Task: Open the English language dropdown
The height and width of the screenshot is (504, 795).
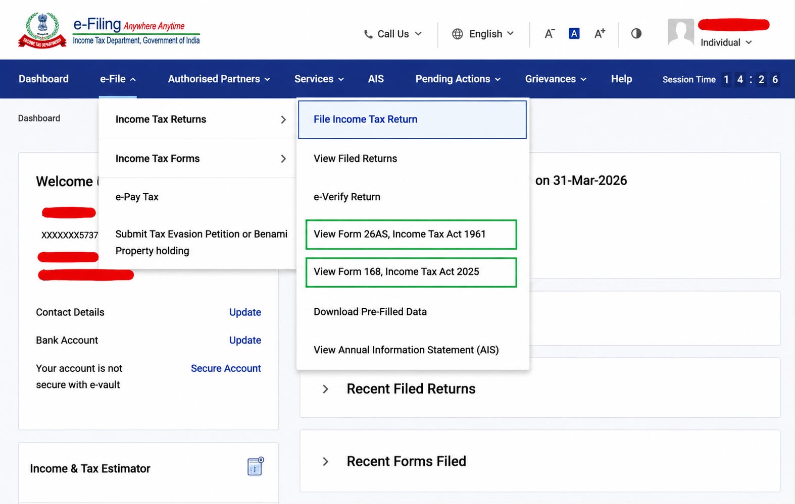Action: [x=483, y=34]
